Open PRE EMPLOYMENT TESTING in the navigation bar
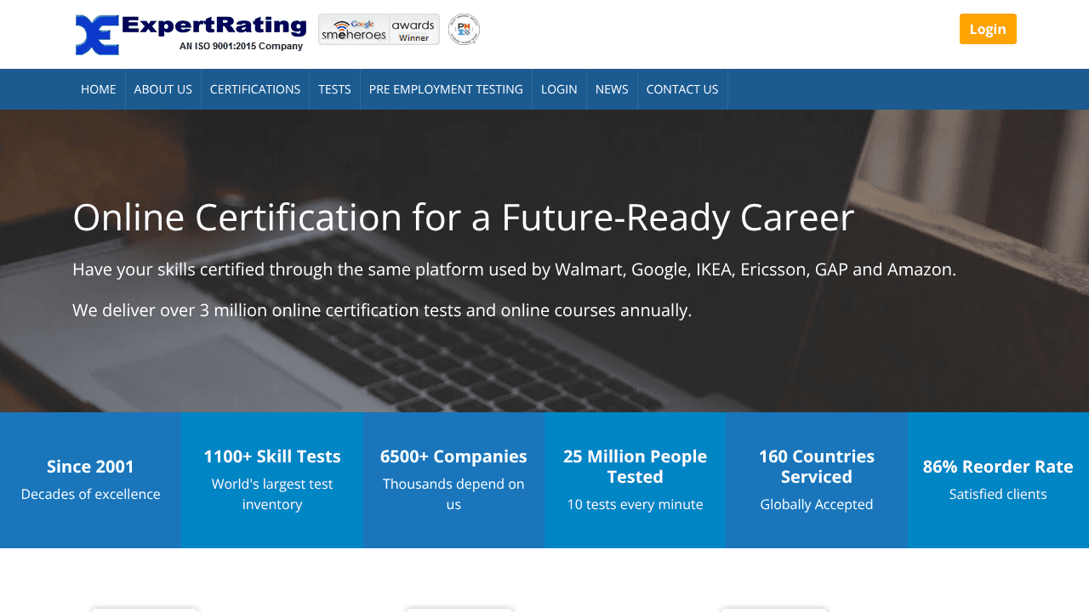 (446, 89)
